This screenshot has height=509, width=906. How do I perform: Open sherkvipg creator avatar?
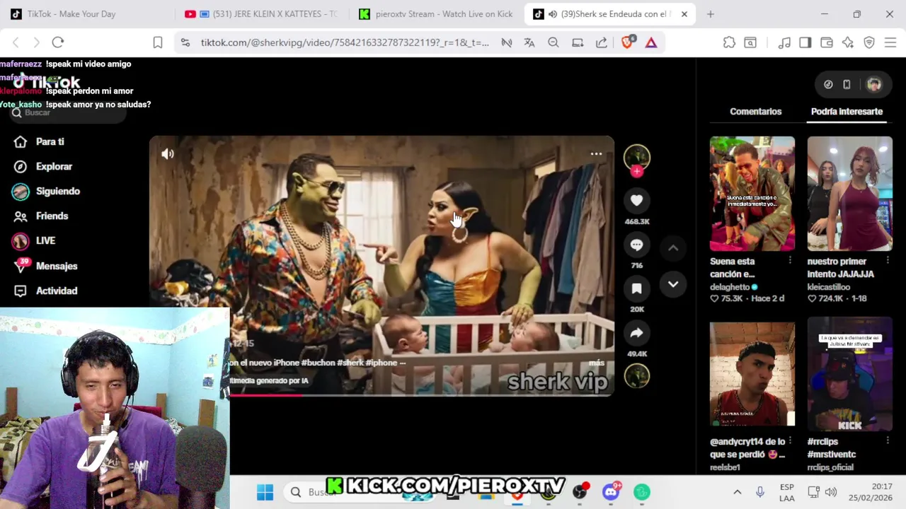tap(636, 156)
